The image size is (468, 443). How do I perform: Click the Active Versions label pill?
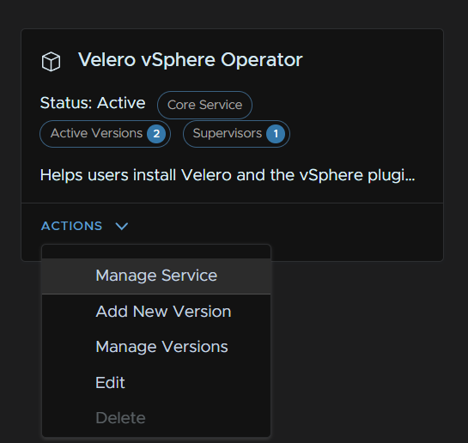(105, 134)
